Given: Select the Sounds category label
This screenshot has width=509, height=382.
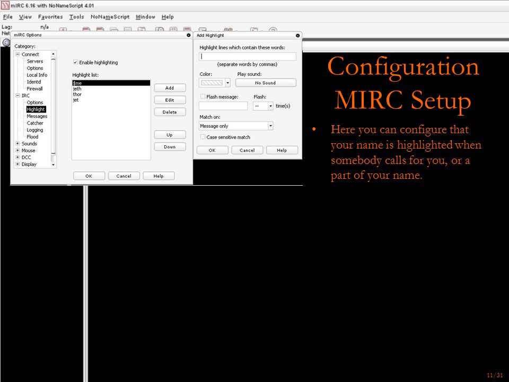Looking at the screenshot, I should pos(29,144).
